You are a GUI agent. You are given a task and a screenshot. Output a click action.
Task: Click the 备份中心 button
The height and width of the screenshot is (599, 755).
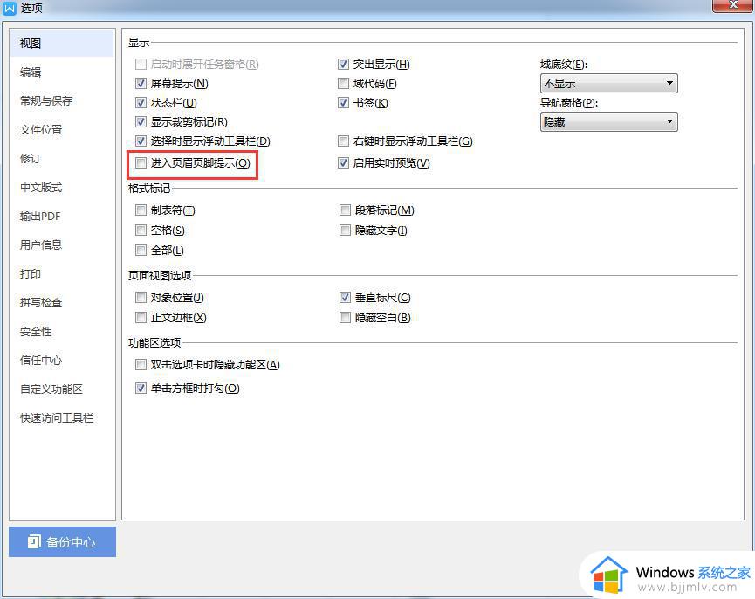[62, 541]
